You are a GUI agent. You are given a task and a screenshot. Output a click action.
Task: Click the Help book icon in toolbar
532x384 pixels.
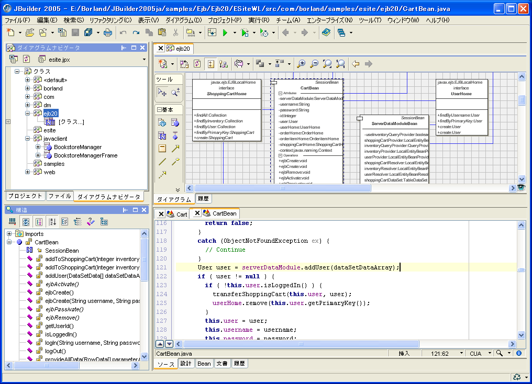click(x=326, y=32)
